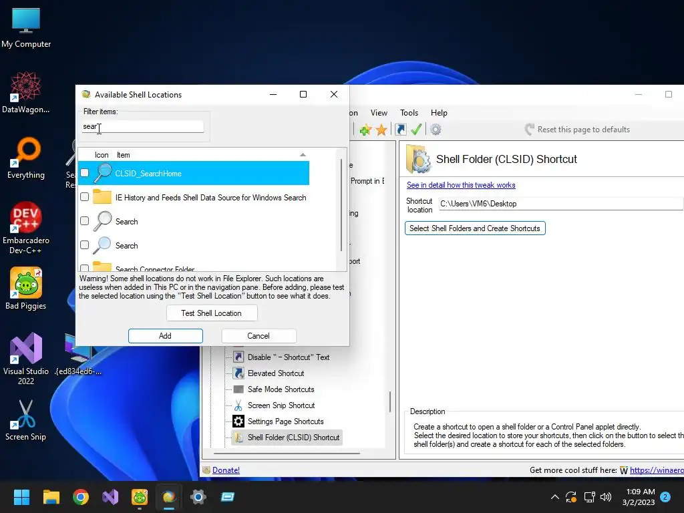Select IE History and Feeds Shell Data Source row
The width and height of the screenshot is (684, 513).
[194, 197]
